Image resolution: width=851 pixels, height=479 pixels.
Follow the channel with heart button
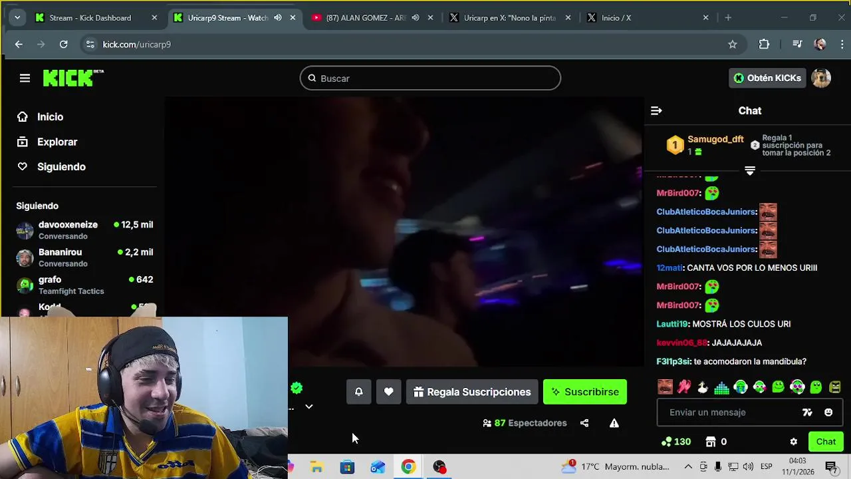pyautogui.click(x=388, y=392)
